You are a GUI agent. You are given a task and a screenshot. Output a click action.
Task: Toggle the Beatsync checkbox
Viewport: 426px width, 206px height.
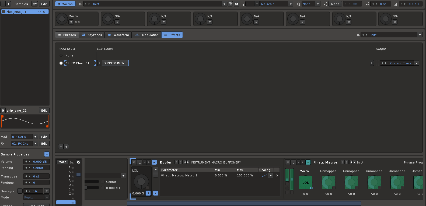[20, 191]
